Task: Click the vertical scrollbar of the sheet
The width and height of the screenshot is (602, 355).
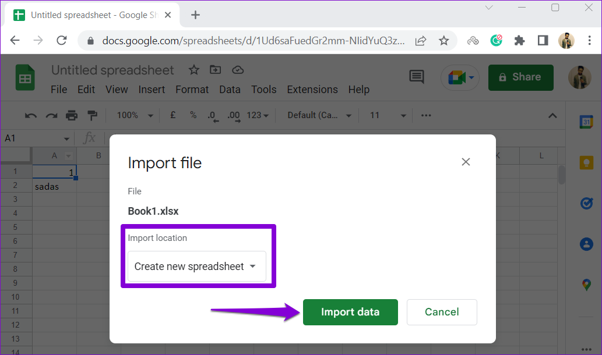Action: pyautogui.click(x=562, y=175)
